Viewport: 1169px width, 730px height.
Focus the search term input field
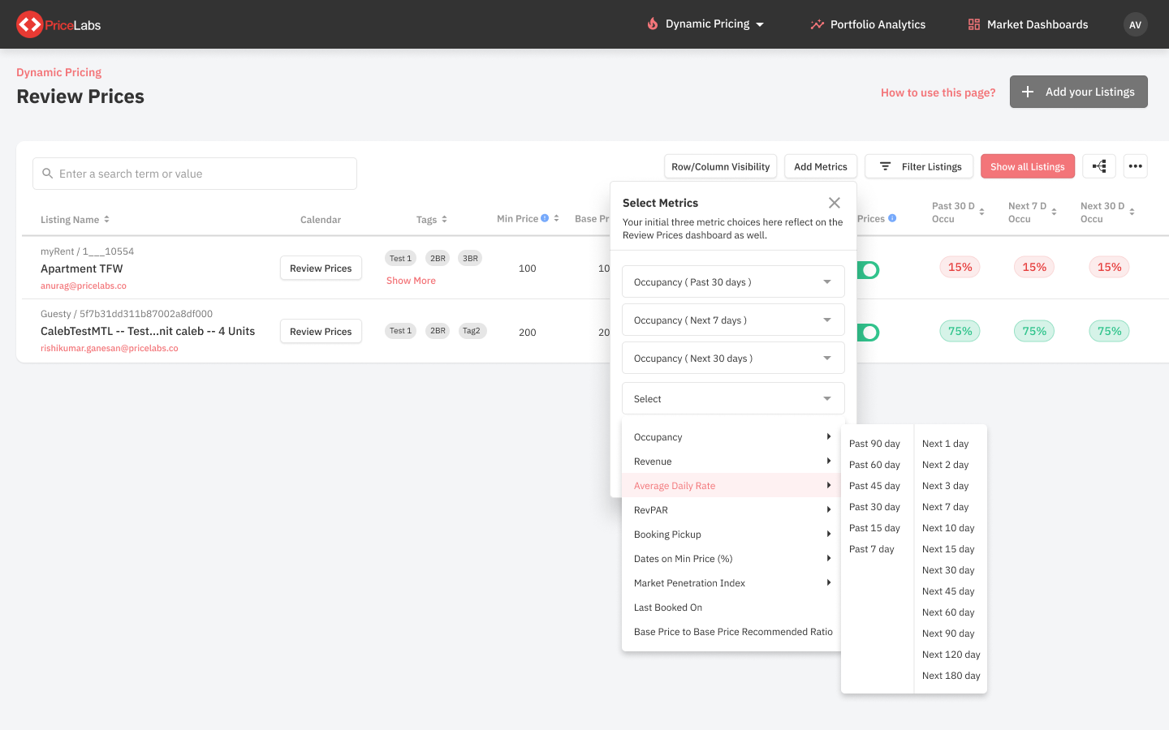coord(195,174)
